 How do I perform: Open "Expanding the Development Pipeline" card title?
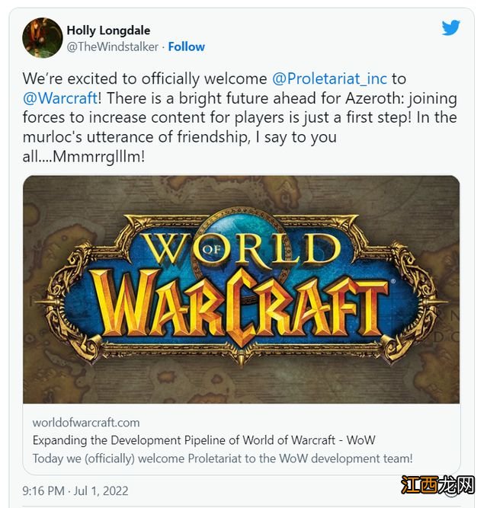(203, 440)
